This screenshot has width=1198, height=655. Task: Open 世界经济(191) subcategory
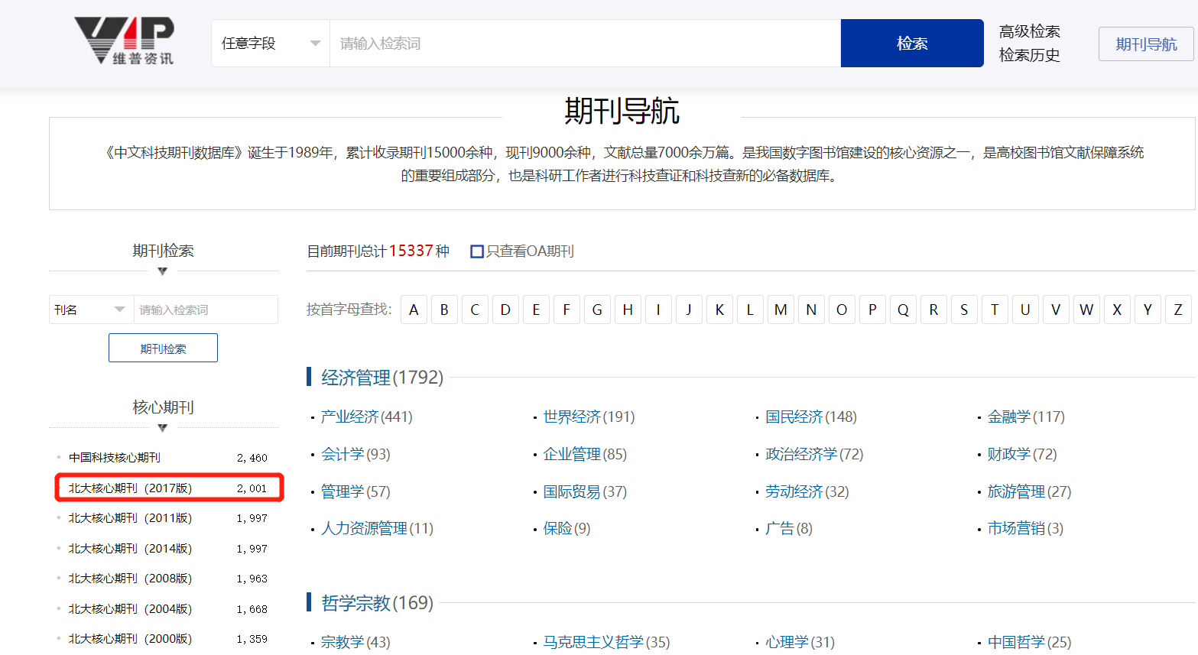[589, 417]
